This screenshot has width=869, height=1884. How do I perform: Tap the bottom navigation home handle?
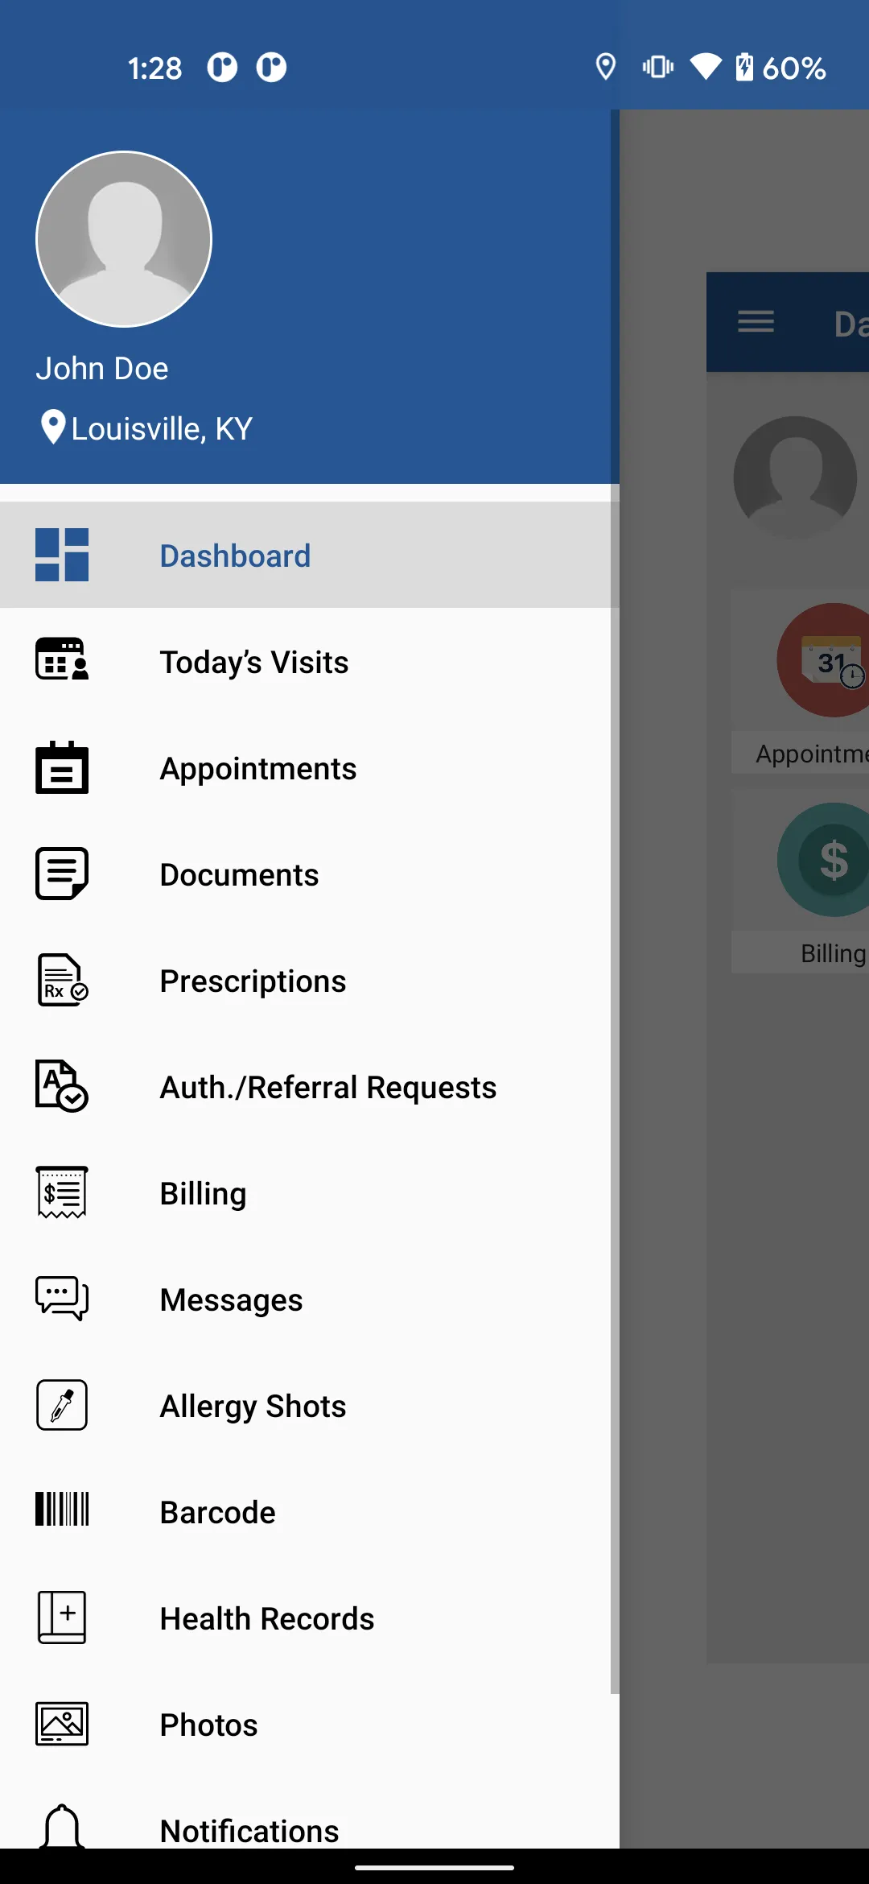pyautogui.click(x=434, y=1867)
